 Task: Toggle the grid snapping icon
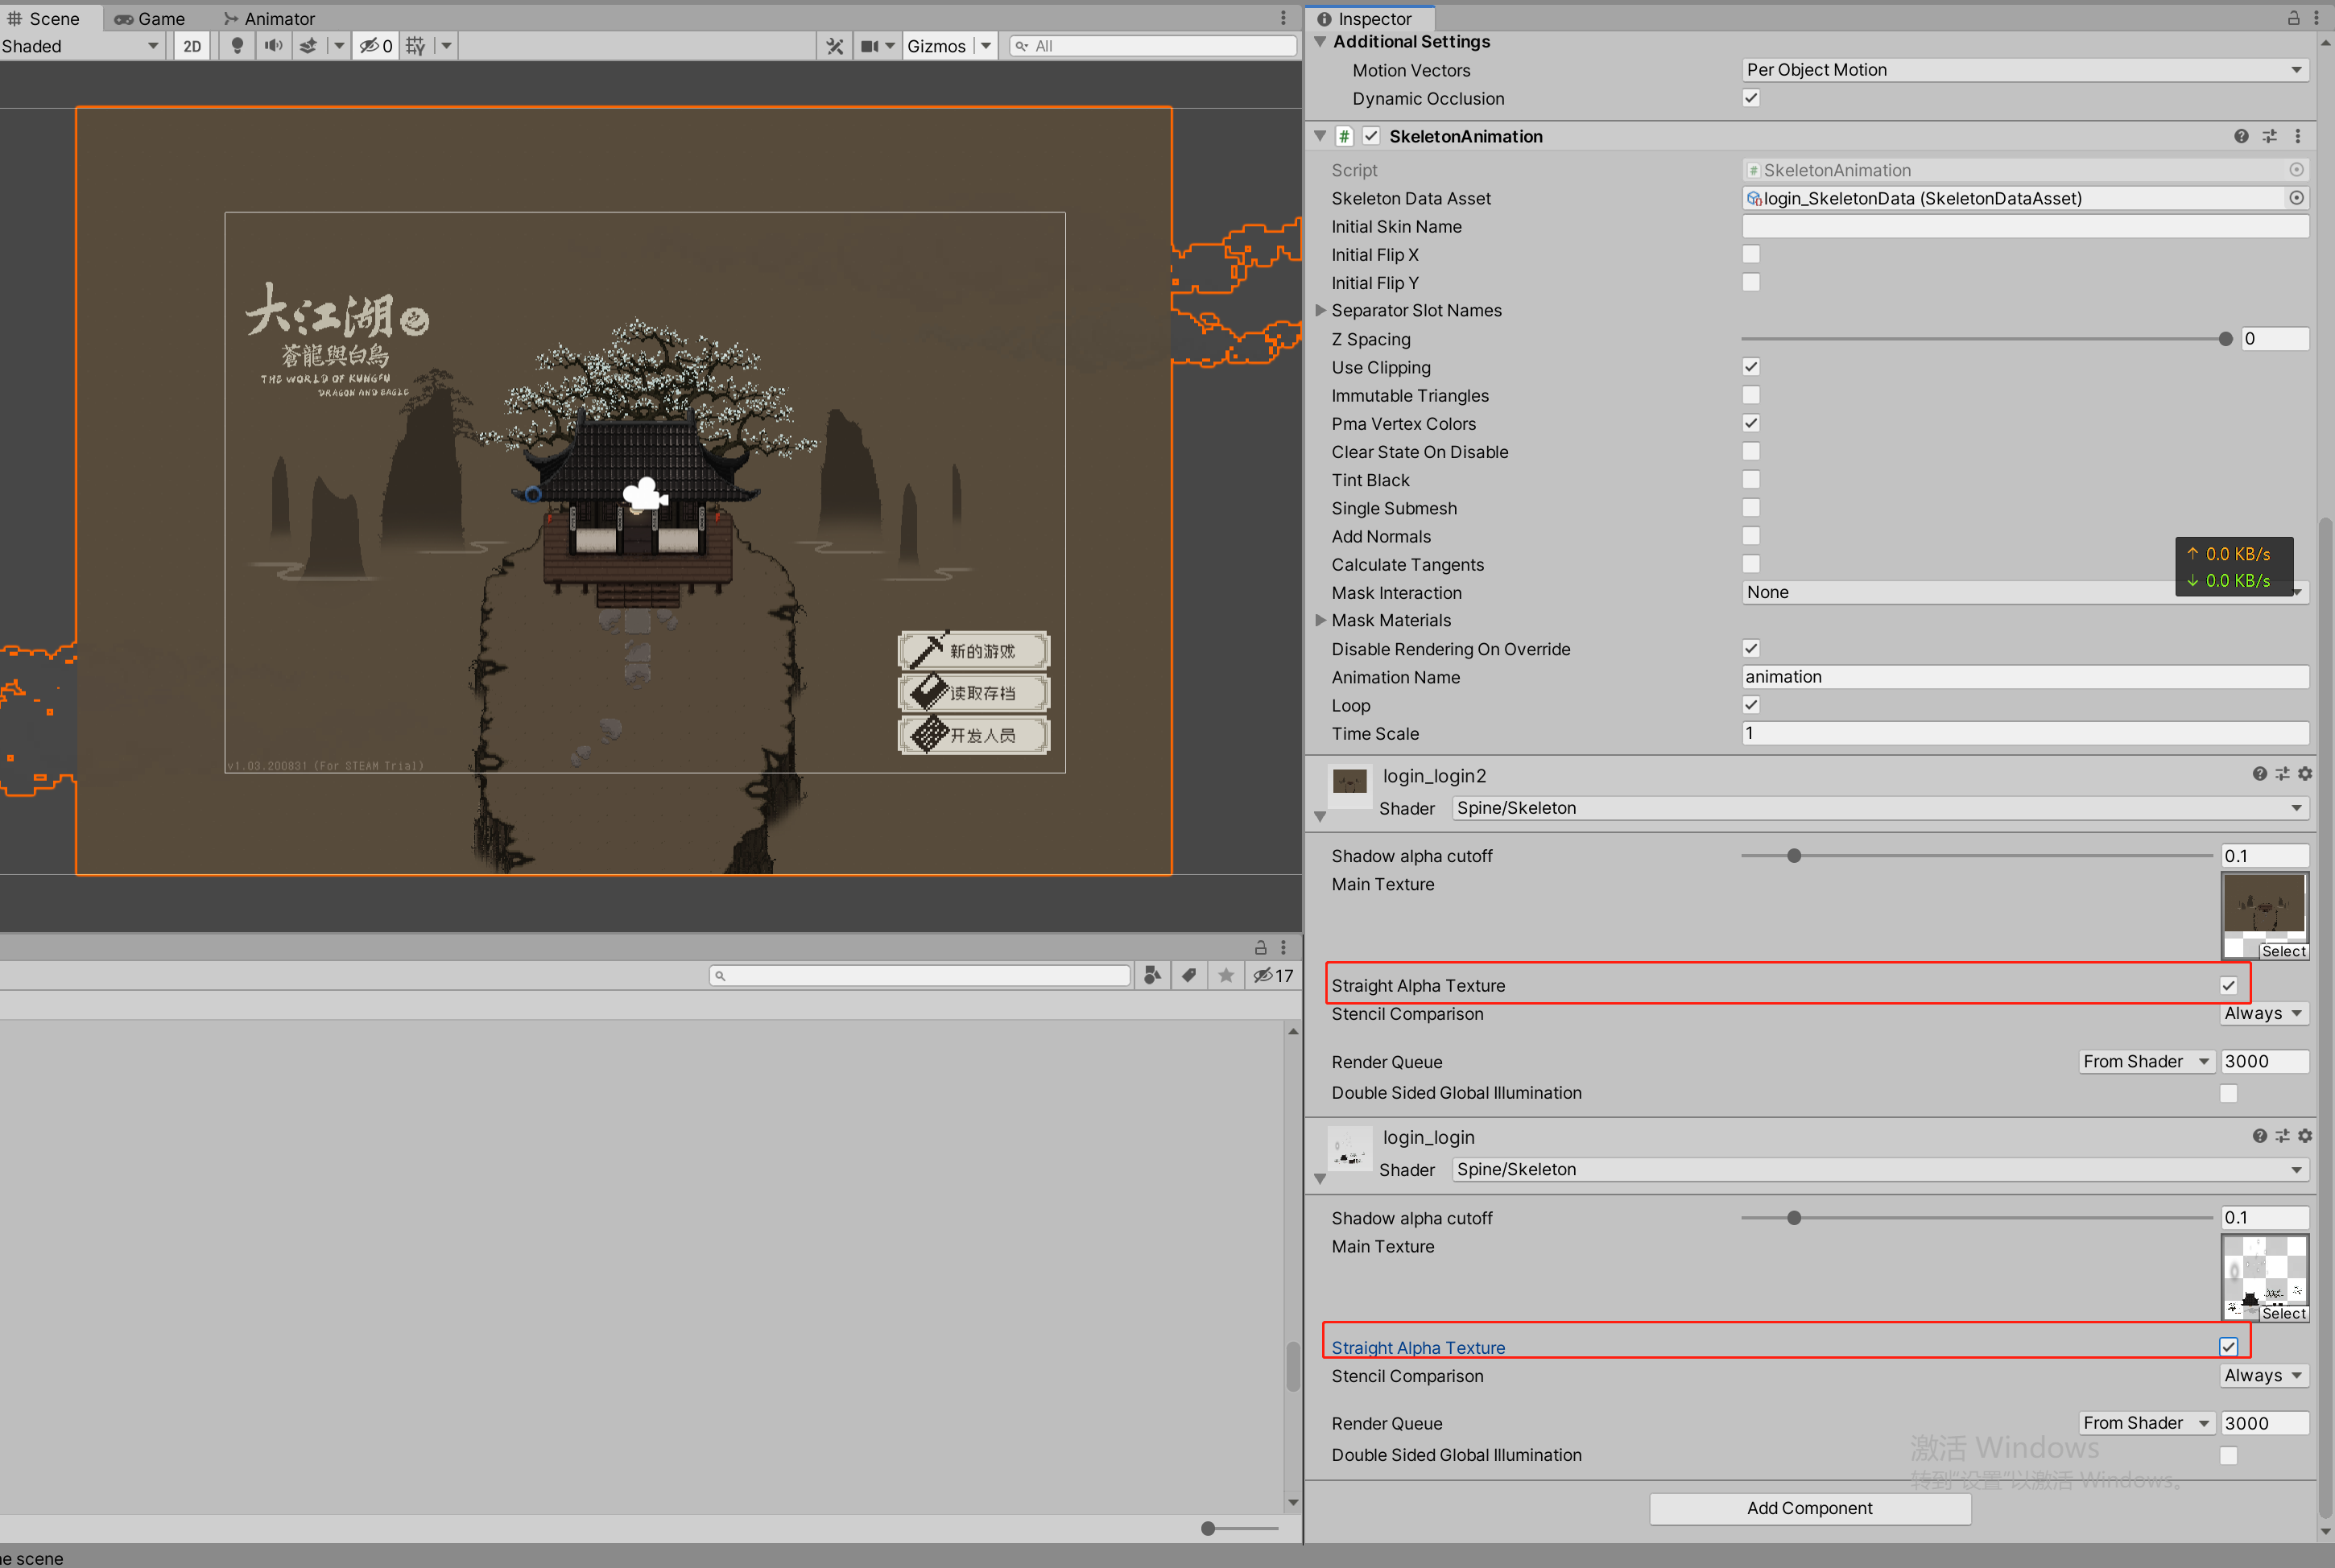[x=416, y=46]
